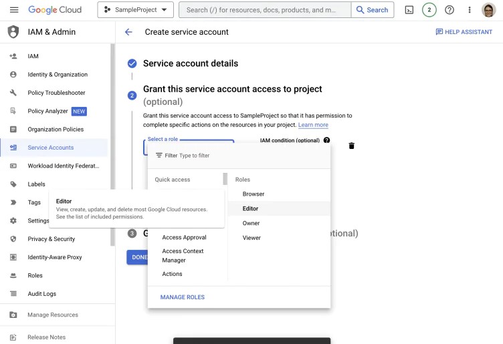Open the user account avatar
503x344 pixels.
488,10
